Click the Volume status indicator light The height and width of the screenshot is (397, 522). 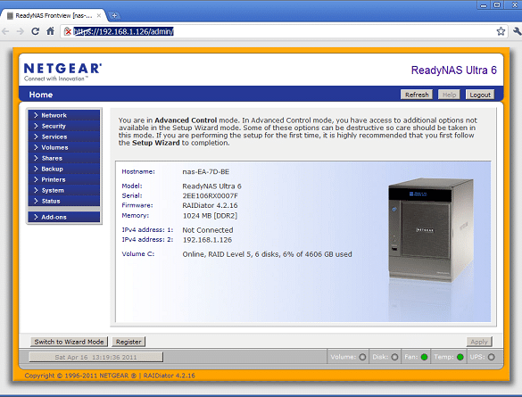362,357
